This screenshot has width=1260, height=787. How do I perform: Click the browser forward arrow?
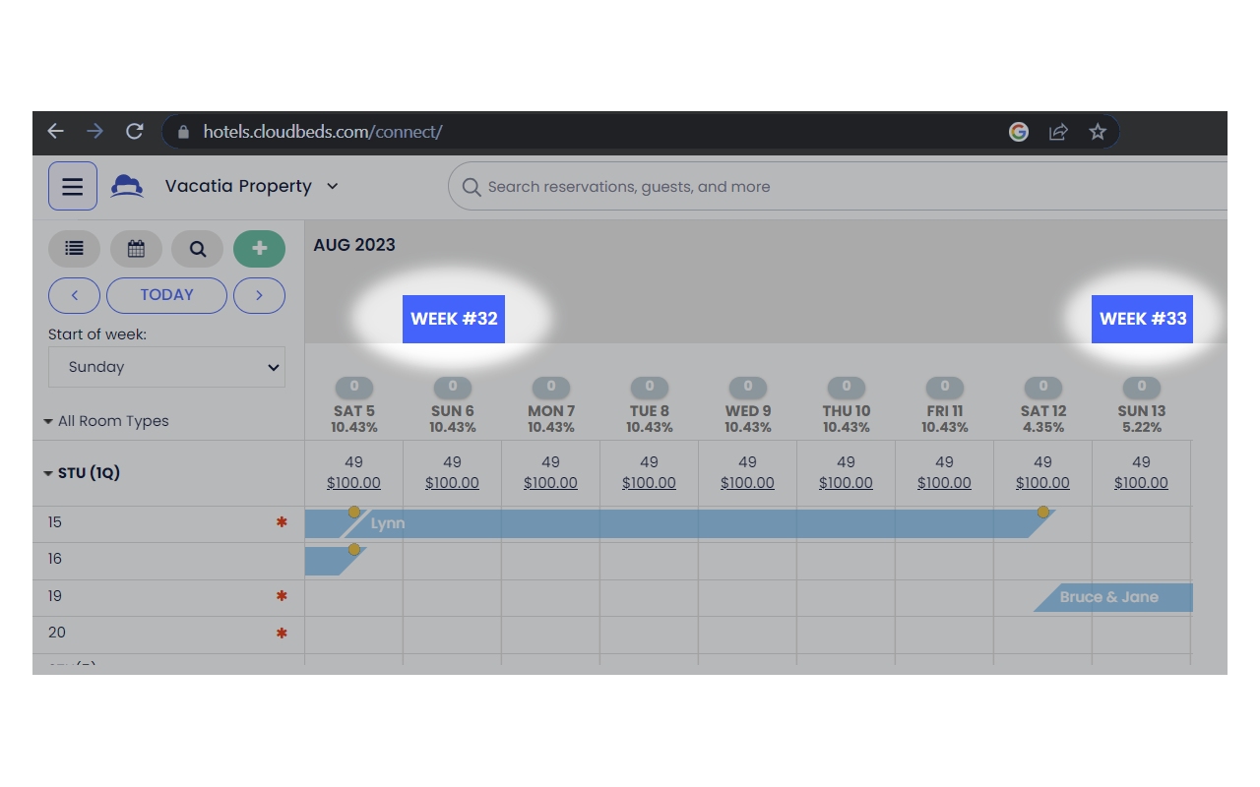[x=94, y=132]
